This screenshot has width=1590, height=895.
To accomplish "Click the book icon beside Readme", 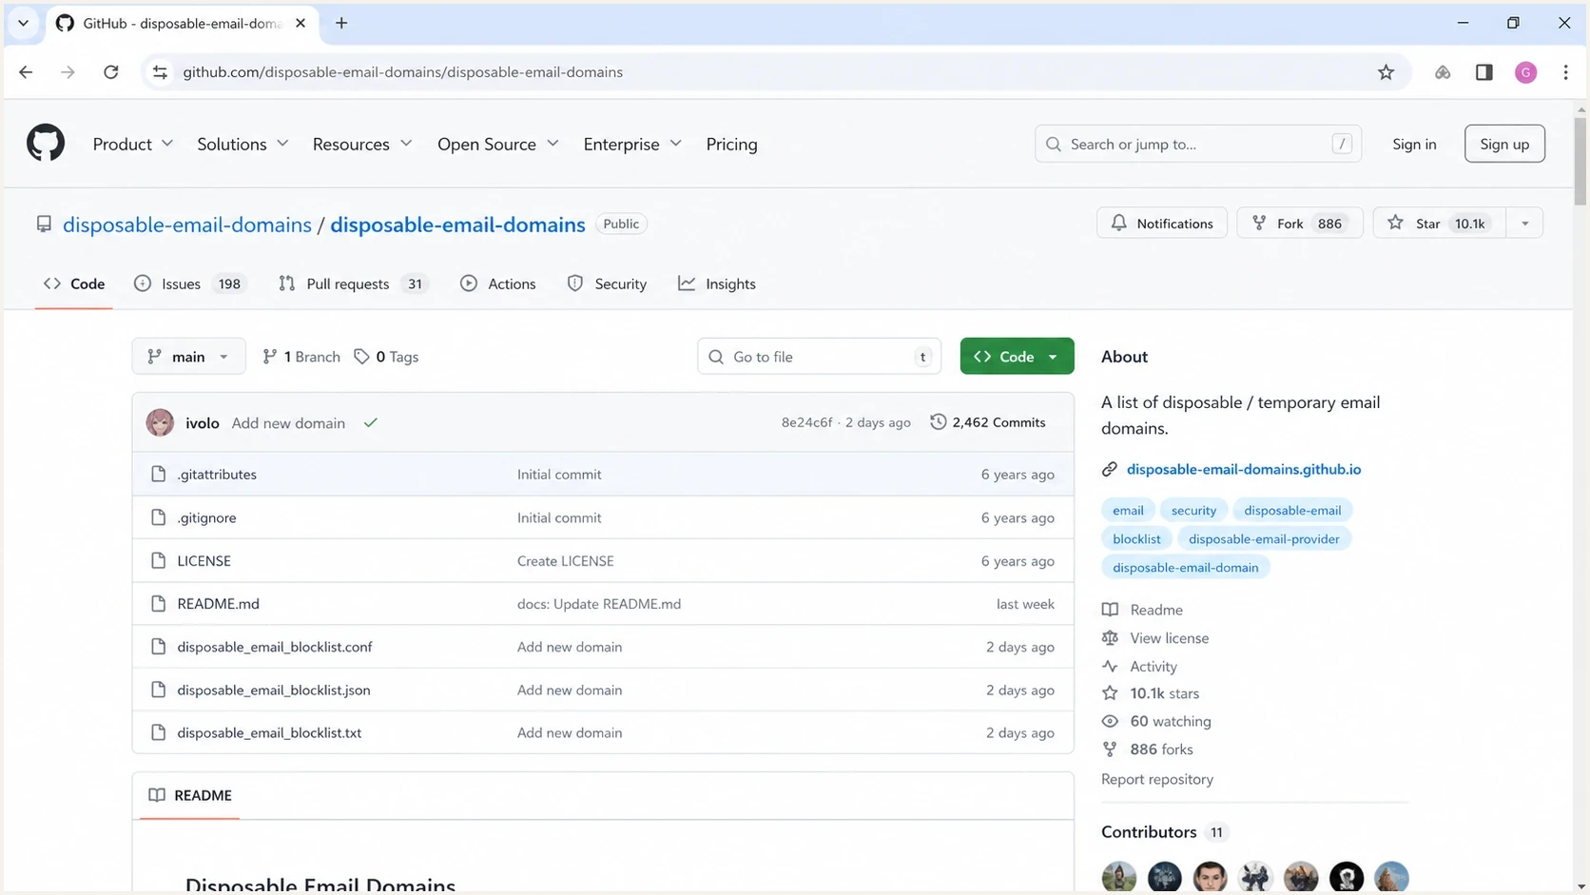I will tap(1110, 610).
